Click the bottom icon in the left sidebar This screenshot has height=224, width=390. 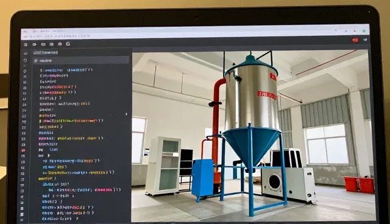pyautogui.click(x=22, y=214)
